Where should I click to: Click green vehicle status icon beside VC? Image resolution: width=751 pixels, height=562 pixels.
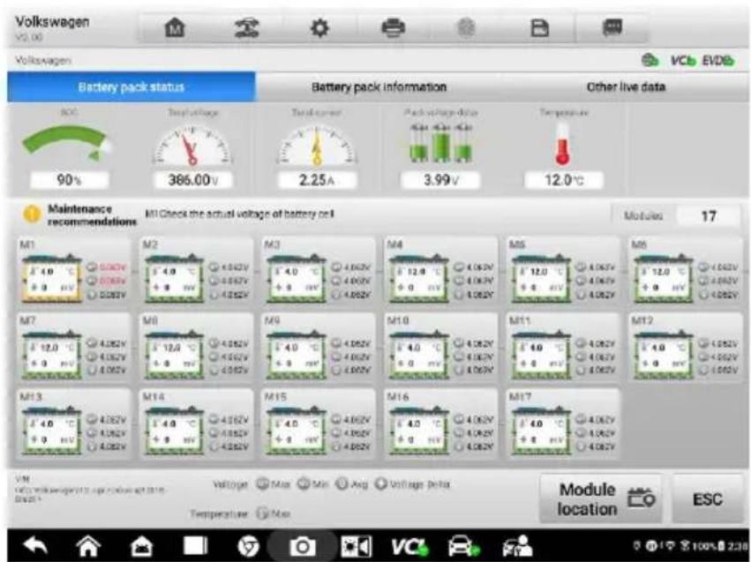click(650, 60)
